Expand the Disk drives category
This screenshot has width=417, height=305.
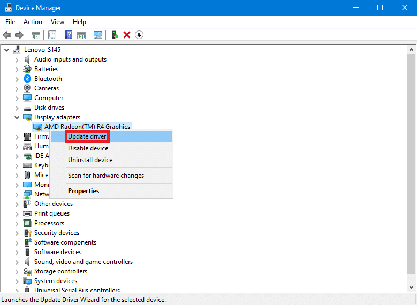click(x=17, y=108)
